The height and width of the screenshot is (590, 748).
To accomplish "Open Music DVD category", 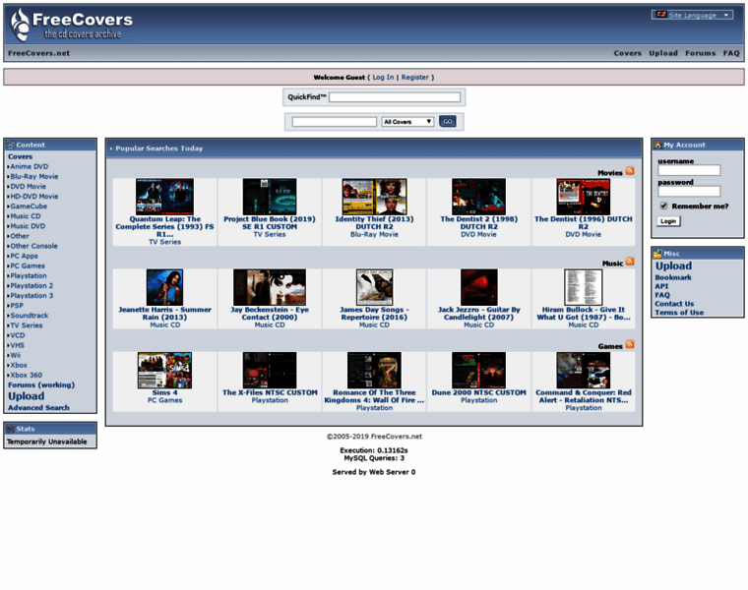I will (x=28, y=226).
